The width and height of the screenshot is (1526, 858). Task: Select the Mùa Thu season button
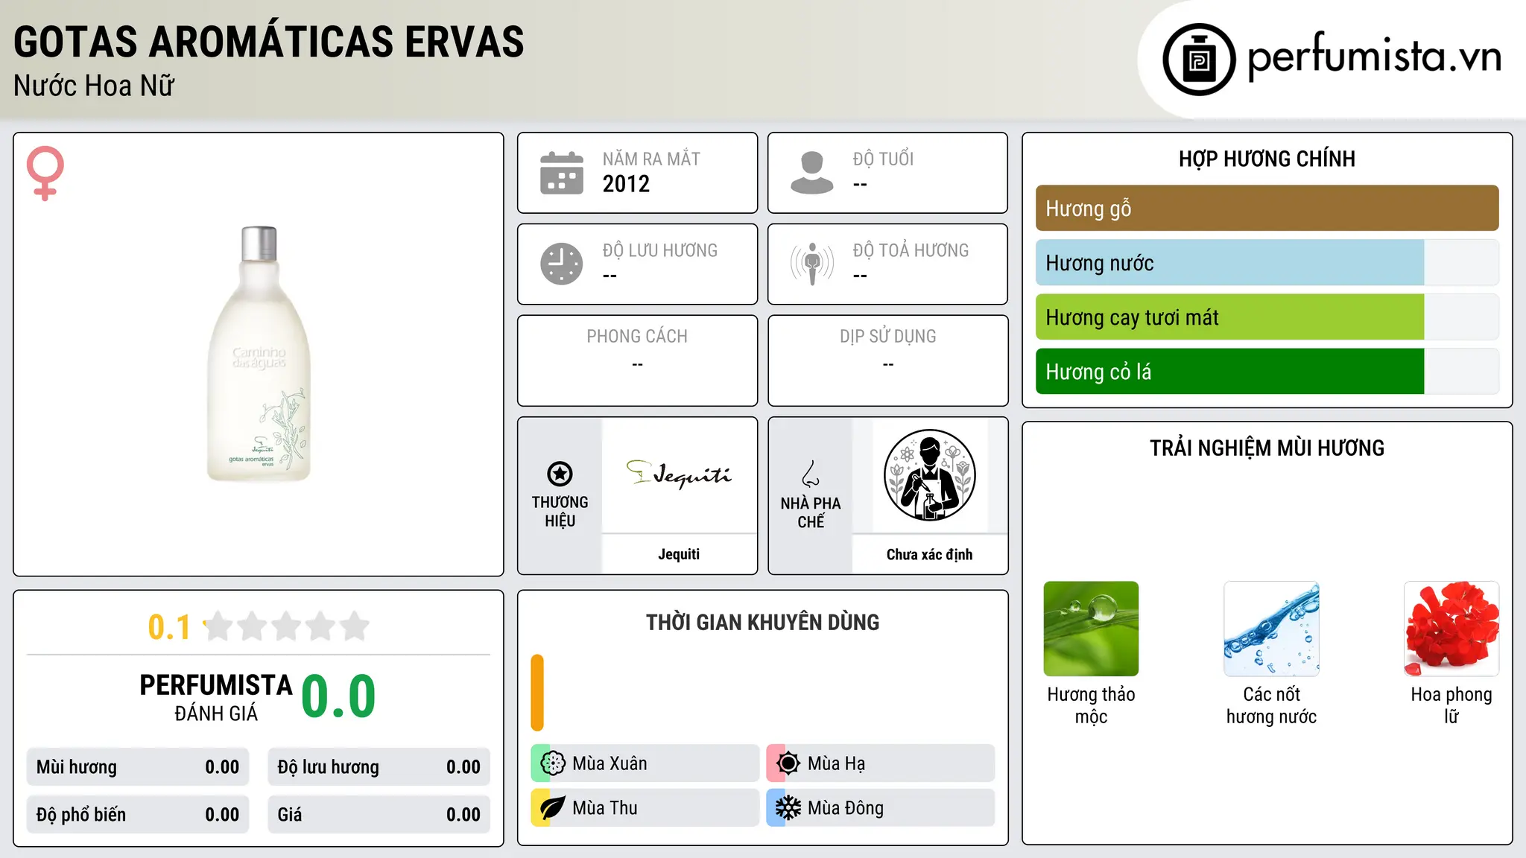[645, 808]
